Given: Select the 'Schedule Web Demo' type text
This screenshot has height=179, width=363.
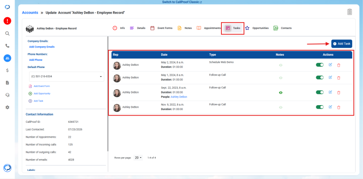Looking at the screenshot, I should click(x=221, y=62).
